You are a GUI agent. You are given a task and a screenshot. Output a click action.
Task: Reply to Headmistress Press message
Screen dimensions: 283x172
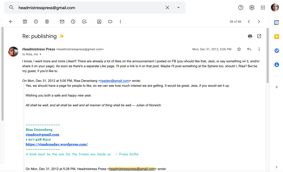(249, 49)
